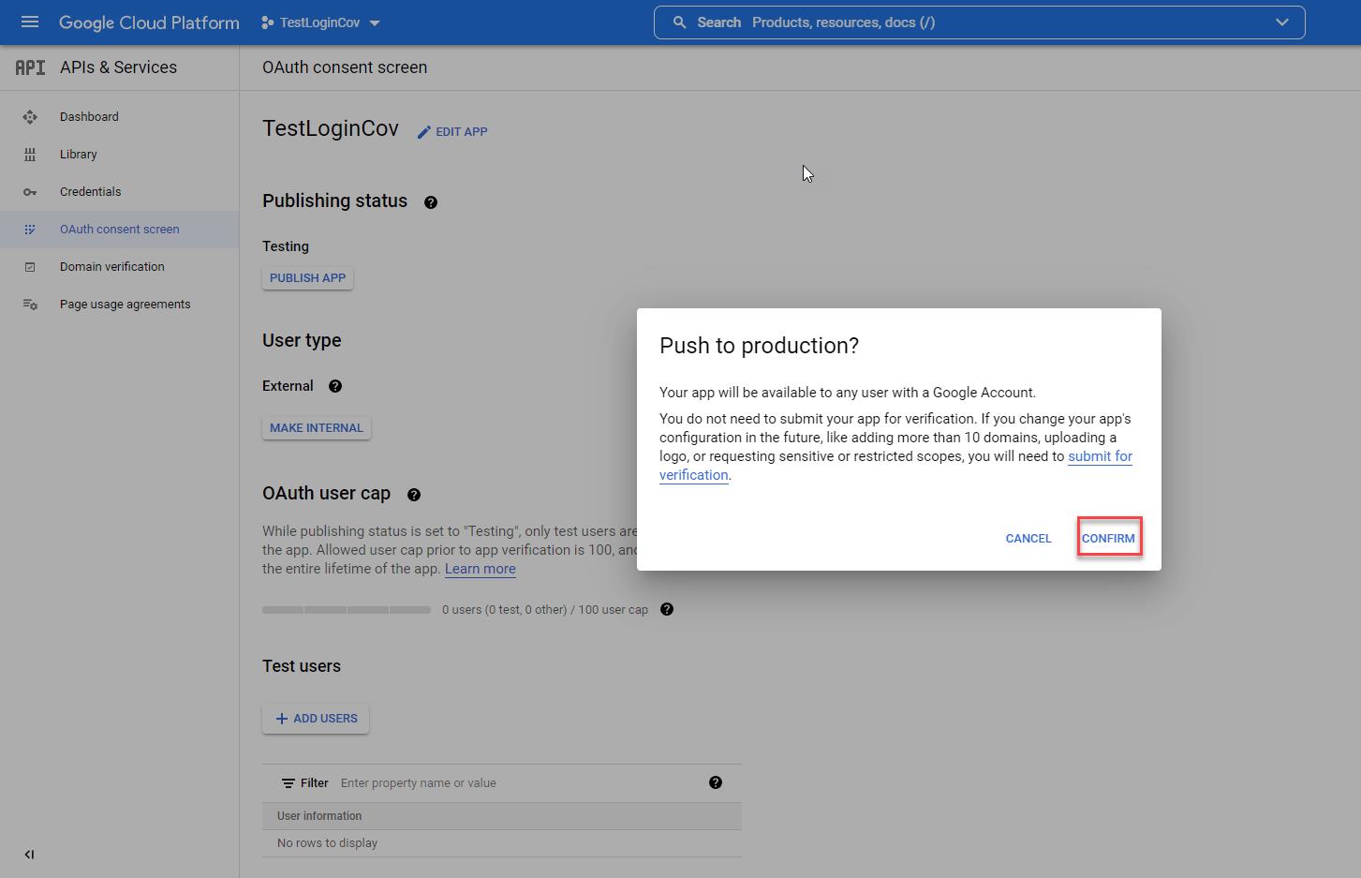
Task: Click the pencil icon beside EDIT APP
Action: tap(424, 132)
